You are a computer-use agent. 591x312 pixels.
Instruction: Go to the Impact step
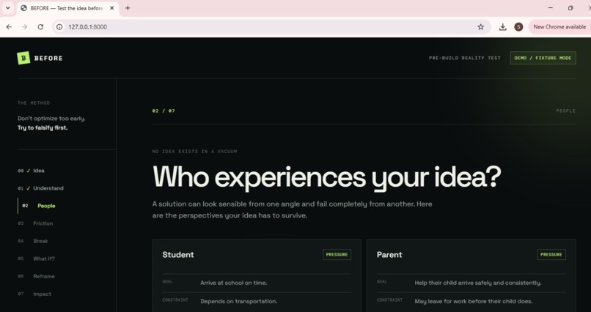click(42, 294)
